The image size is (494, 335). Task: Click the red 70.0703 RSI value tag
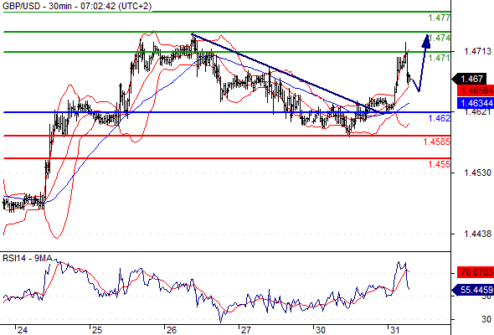[476, 272]
